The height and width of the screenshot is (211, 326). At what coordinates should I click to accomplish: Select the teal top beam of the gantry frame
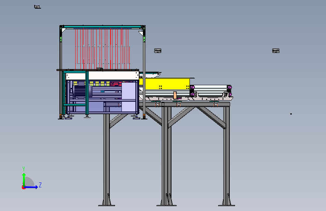click(x=102, y=27)
